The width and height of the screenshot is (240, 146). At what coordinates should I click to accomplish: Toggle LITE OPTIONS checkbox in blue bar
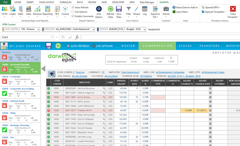coord(94,46)
